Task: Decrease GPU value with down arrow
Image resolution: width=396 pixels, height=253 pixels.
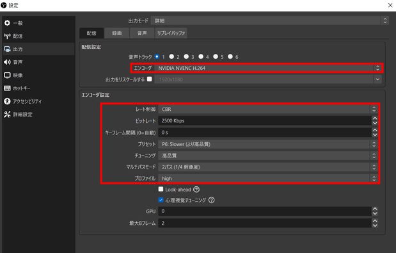Action: click(x=375, y=213)
